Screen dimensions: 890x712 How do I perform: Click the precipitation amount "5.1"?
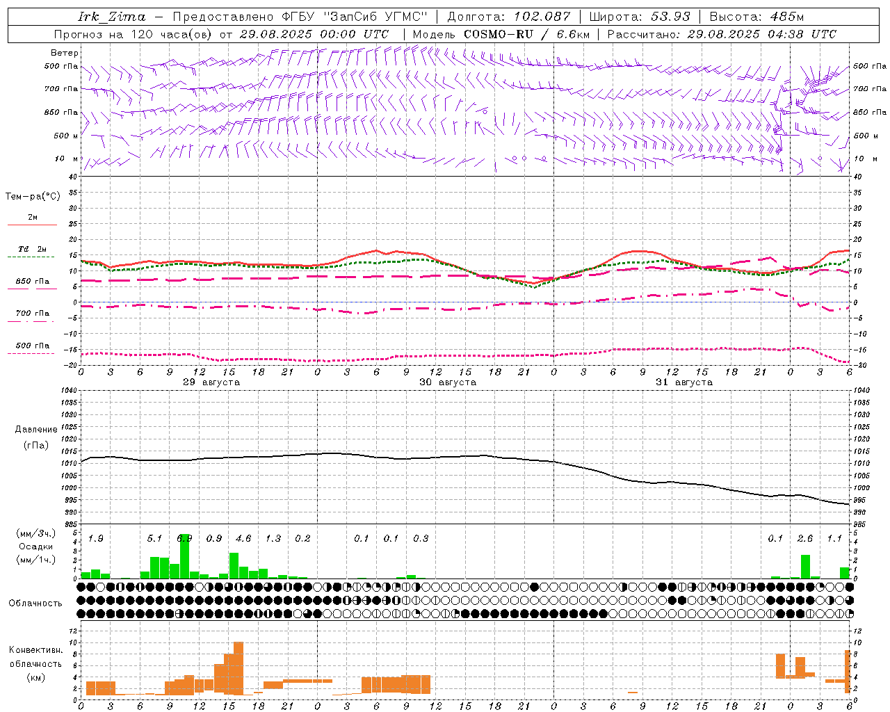coord(154,539)
